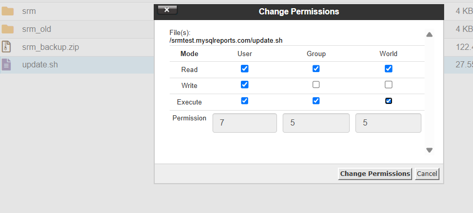Click the srm folder icon
The image size is (473, 213).
point(8,11)
